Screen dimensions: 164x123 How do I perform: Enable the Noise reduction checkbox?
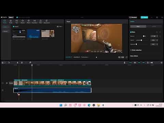tap(131, 50)
